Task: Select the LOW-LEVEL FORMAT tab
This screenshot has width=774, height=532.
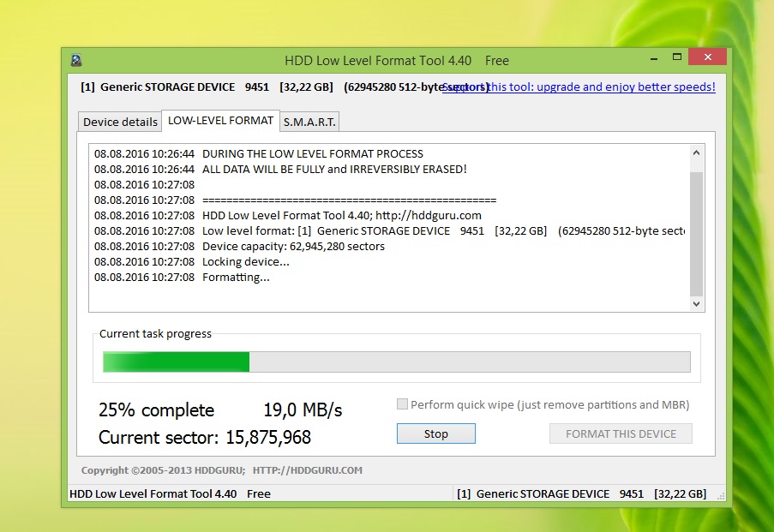Action: tap(220, 121)
